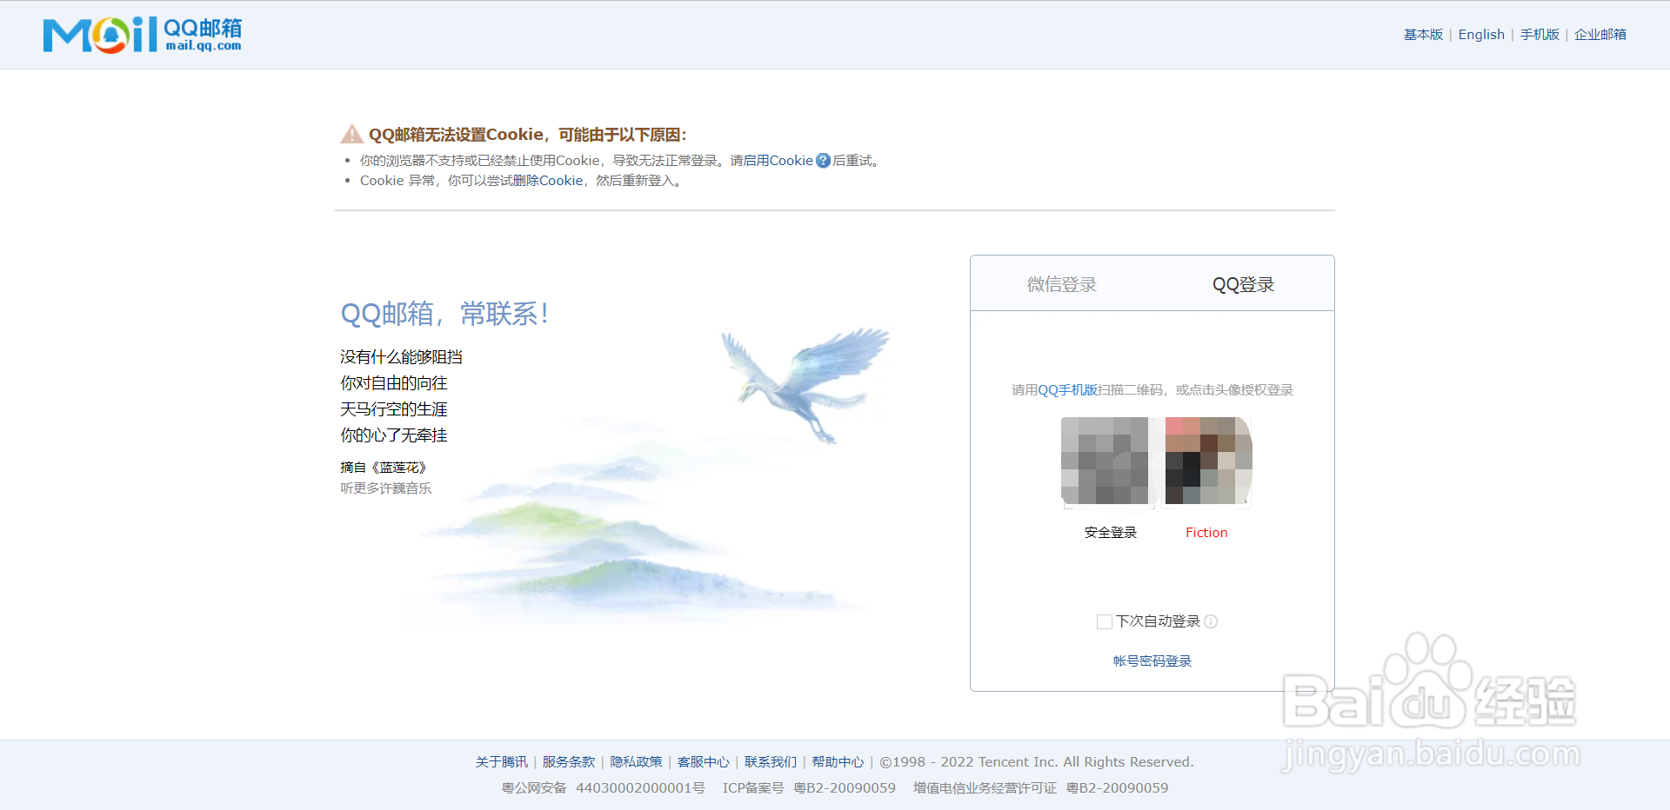Click the 天马行空的生涯 lyric line
This screenshot has height=810, width=1670.
click(394, 409)
